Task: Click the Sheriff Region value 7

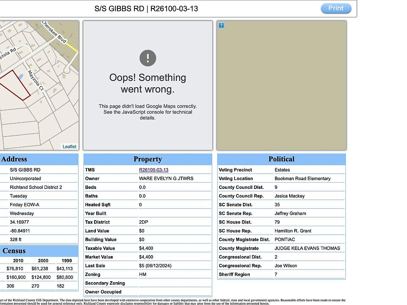Action: [x=276, y=274]
